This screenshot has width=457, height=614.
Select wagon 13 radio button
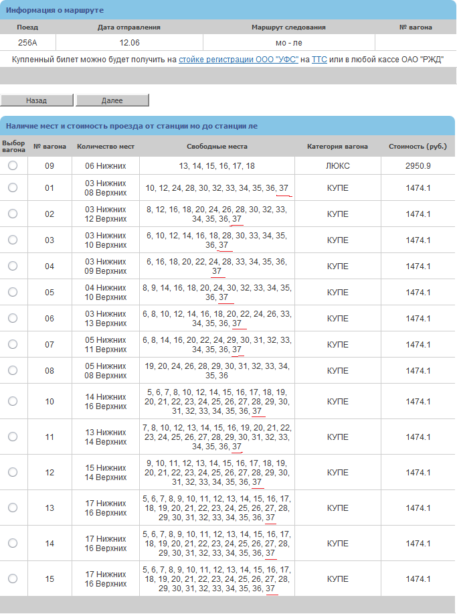tap(13, 508)
